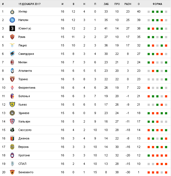Click Benevento's first orange form square
Viewport: 171px width, 176px height.
coord(149,172)
